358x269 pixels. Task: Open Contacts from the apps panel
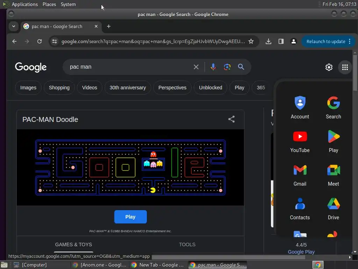pos(300,208)
